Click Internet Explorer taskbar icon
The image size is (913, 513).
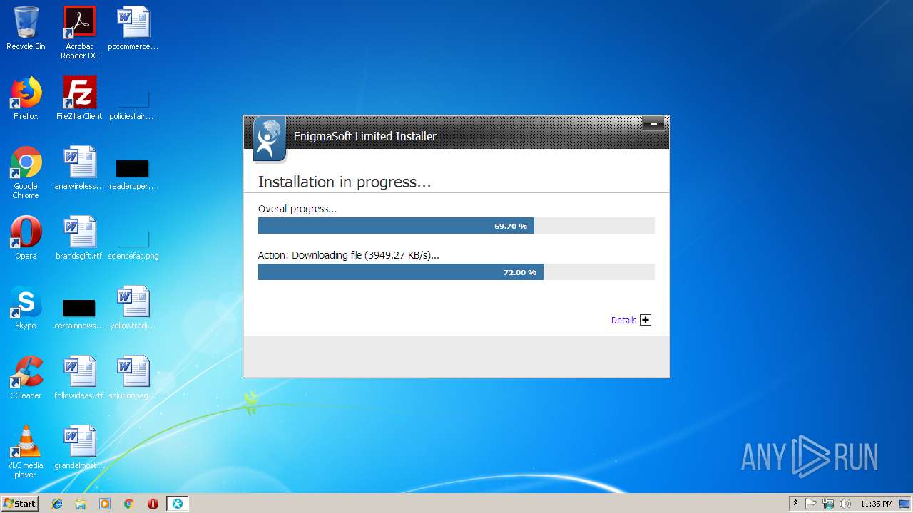click(x=57, y=504)
